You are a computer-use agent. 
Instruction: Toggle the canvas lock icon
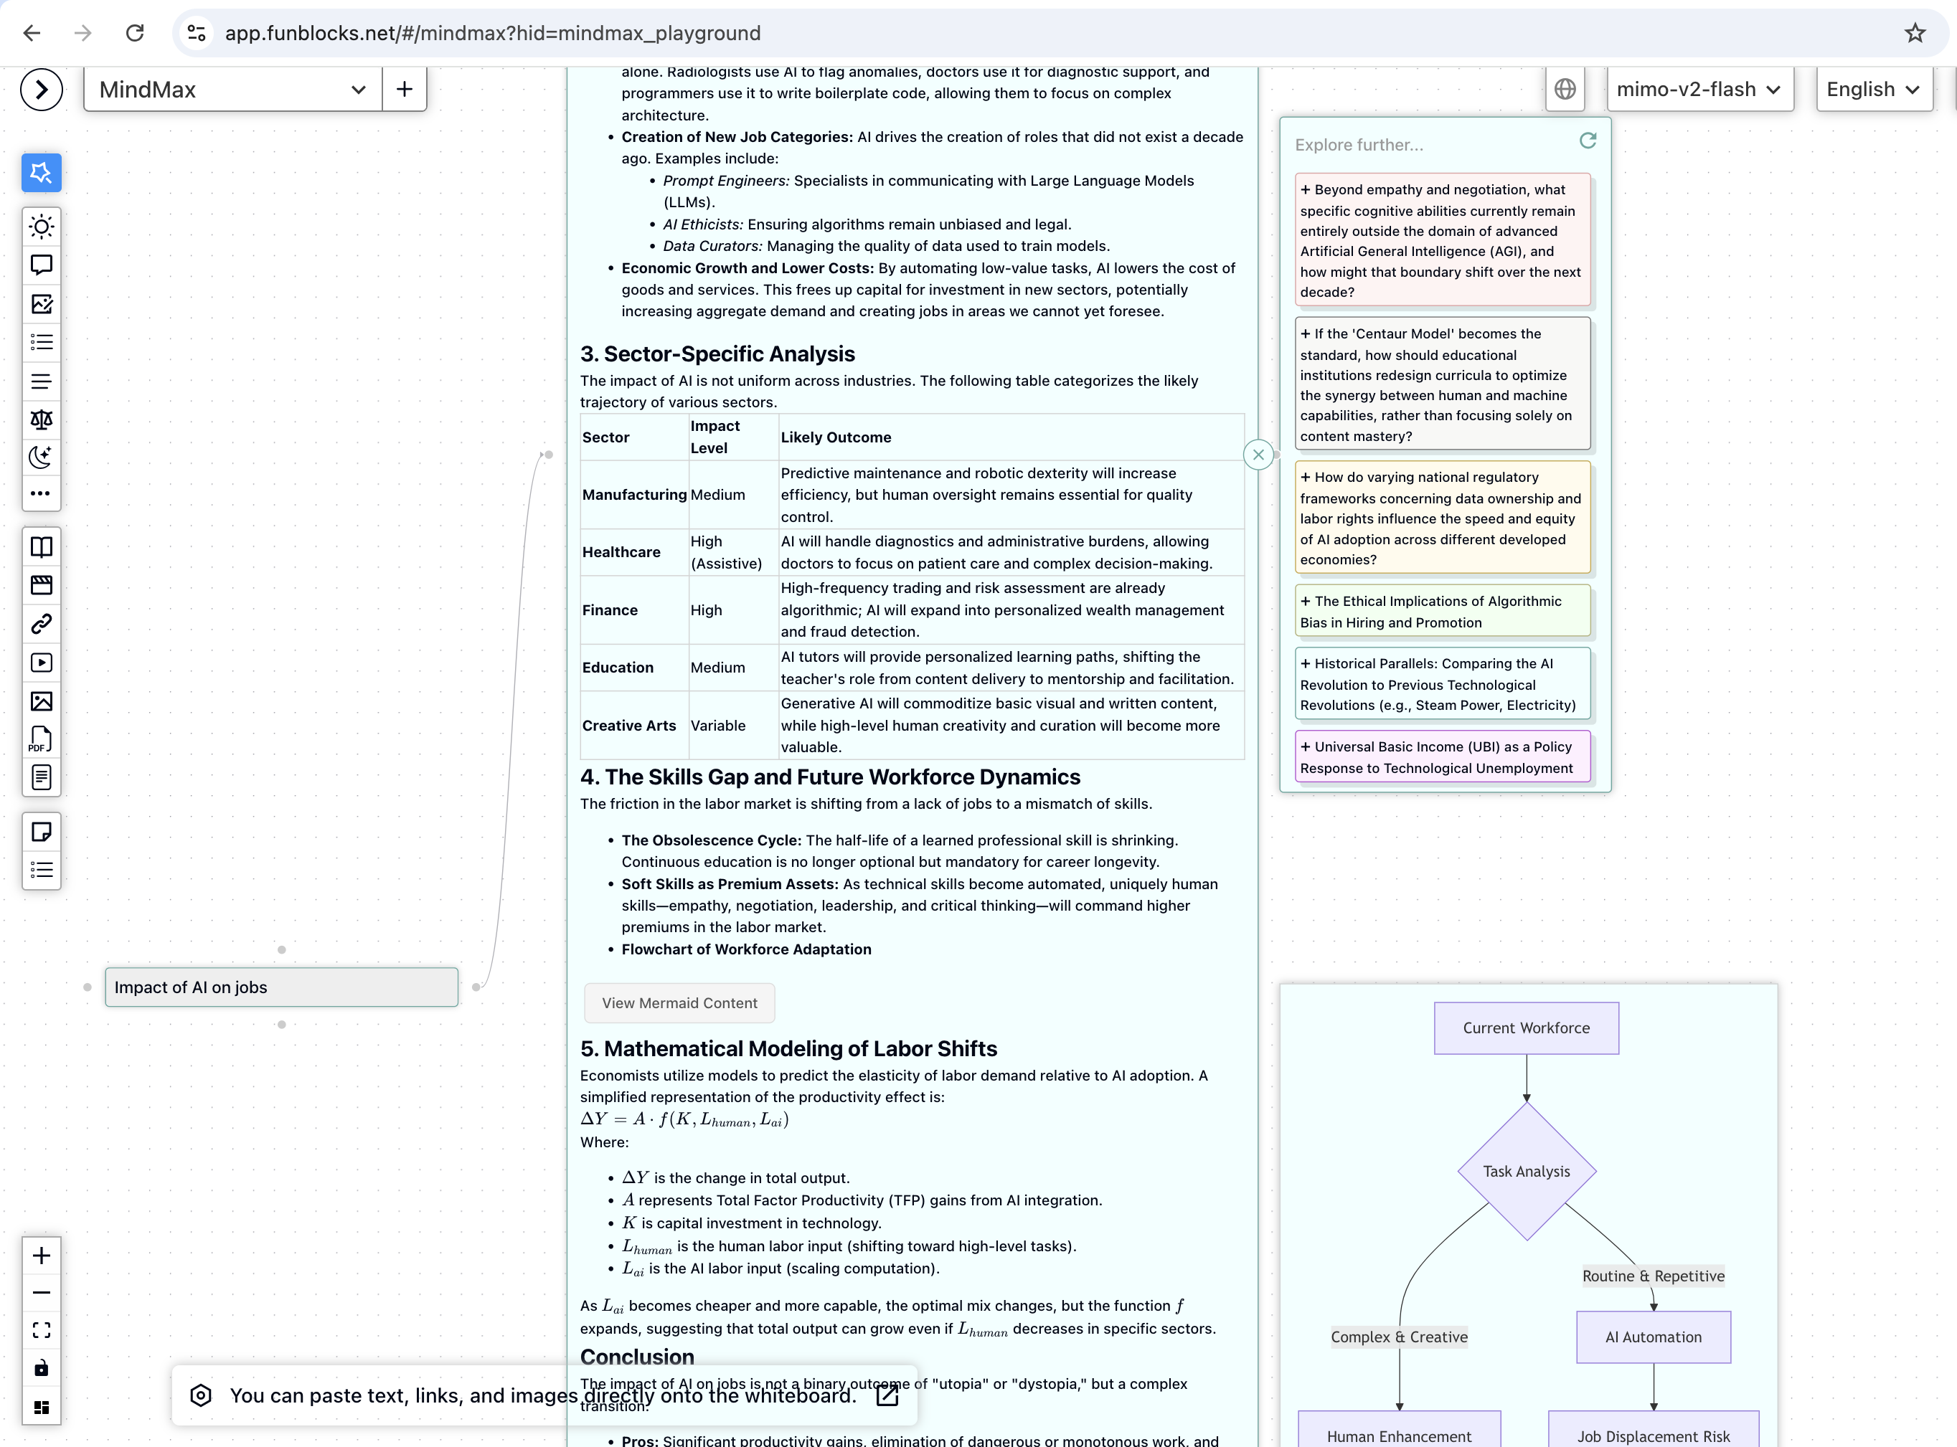pos(41,1367)
